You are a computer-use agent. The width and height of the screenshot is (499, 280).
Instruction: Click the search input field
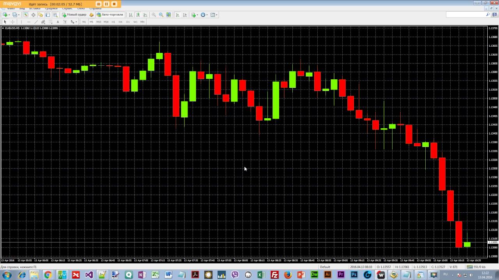tap(465, 14)
